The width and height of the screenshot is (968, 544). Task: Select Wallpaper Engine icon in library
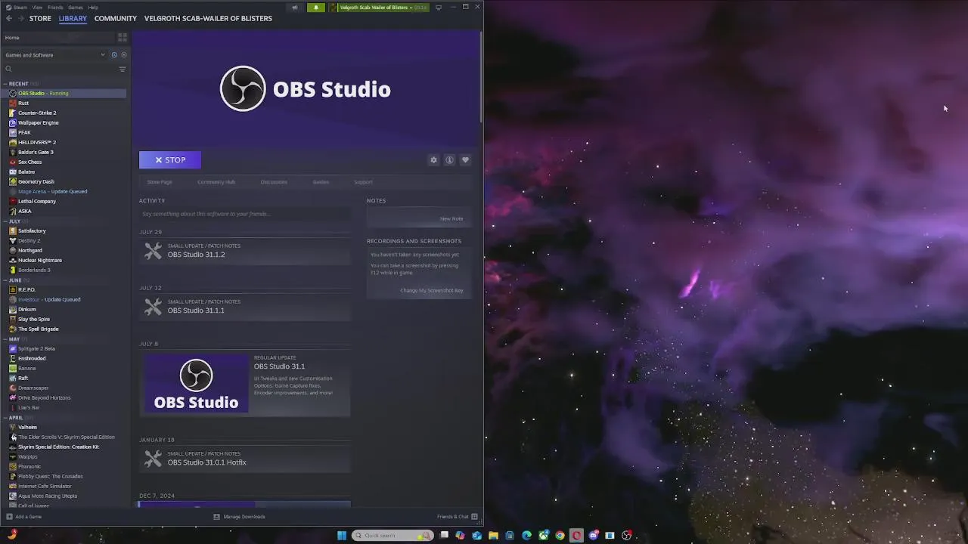coord(12,122)
